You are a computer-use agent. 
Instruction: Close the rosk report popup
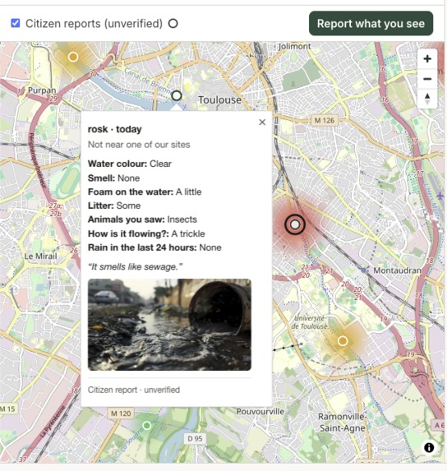[x=262, y=122]
